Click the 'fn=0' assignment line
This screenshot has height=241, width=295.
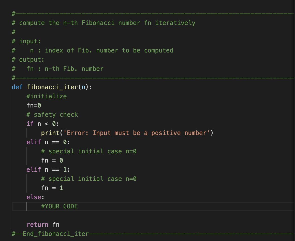tap(34, 105)
